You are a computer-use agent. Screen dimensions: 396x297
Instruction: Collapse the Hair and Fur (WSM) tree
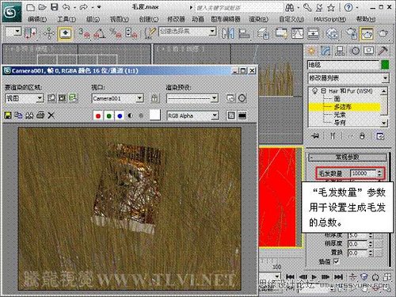click(323, 91)
